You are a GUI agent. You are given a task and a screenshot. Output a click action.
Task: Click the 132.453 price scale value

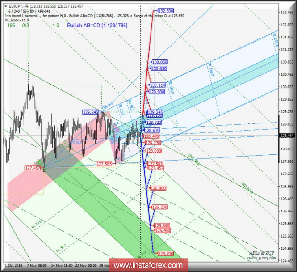[287, 13]
